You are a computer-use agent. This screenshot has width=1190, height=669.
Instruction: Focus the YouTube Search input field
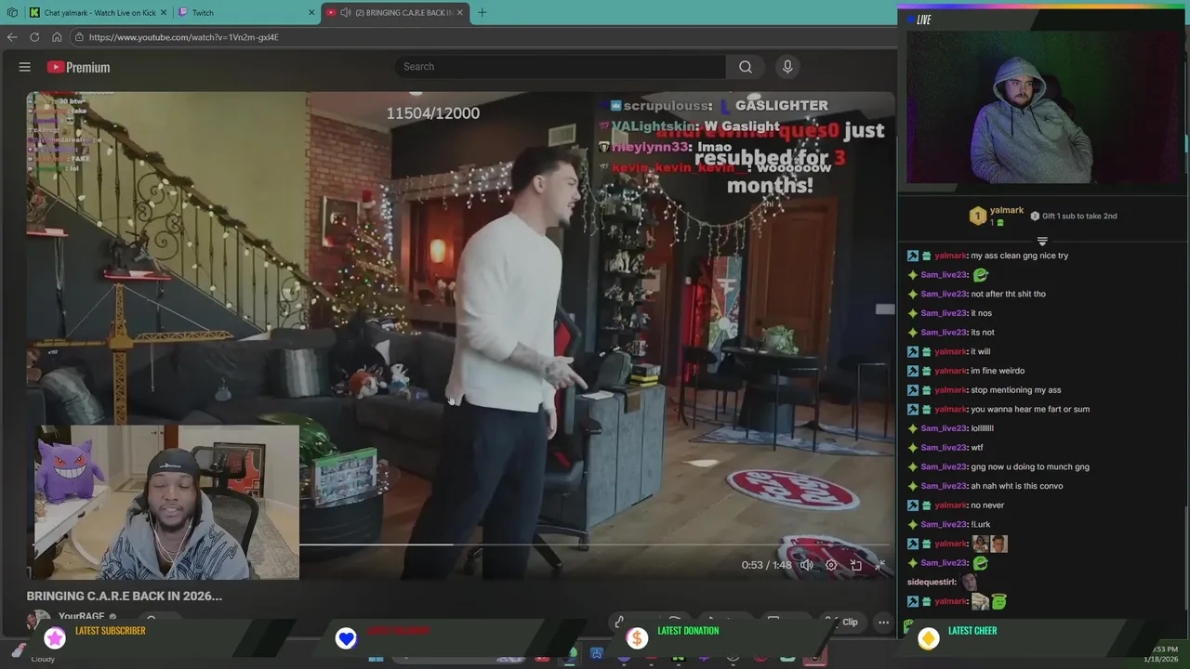click(561, 67)
